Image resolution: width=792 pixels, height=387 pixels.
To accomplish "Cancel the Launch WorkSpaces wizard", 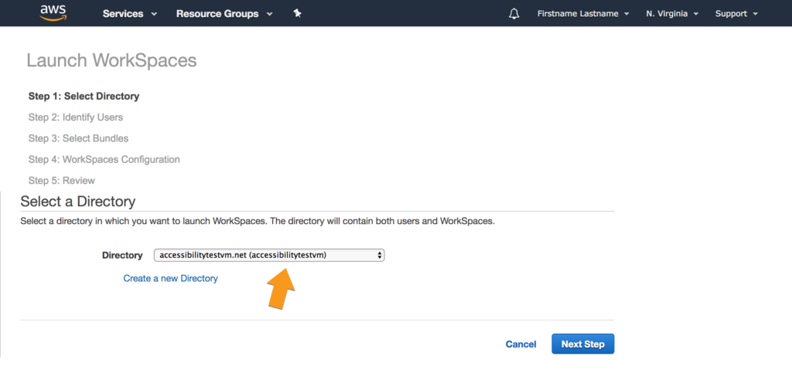I will point(521,344).
